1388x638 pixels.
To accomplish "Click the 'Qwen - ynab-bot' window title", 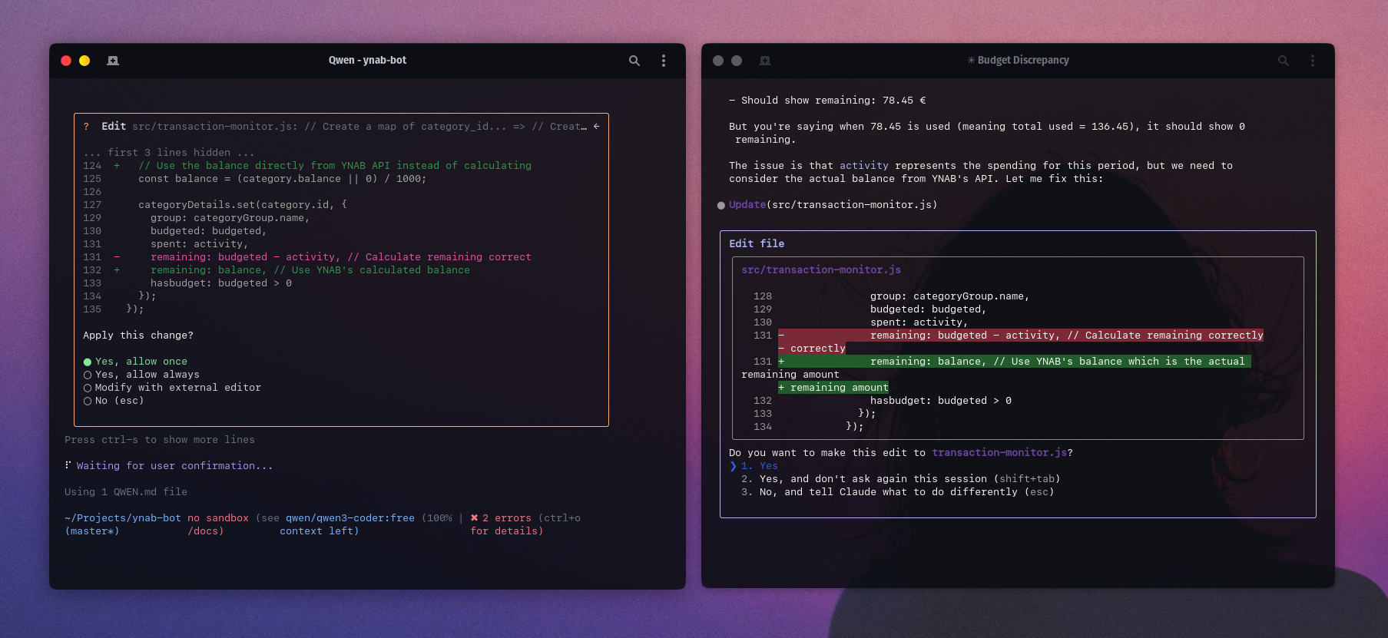I will 367,61.
